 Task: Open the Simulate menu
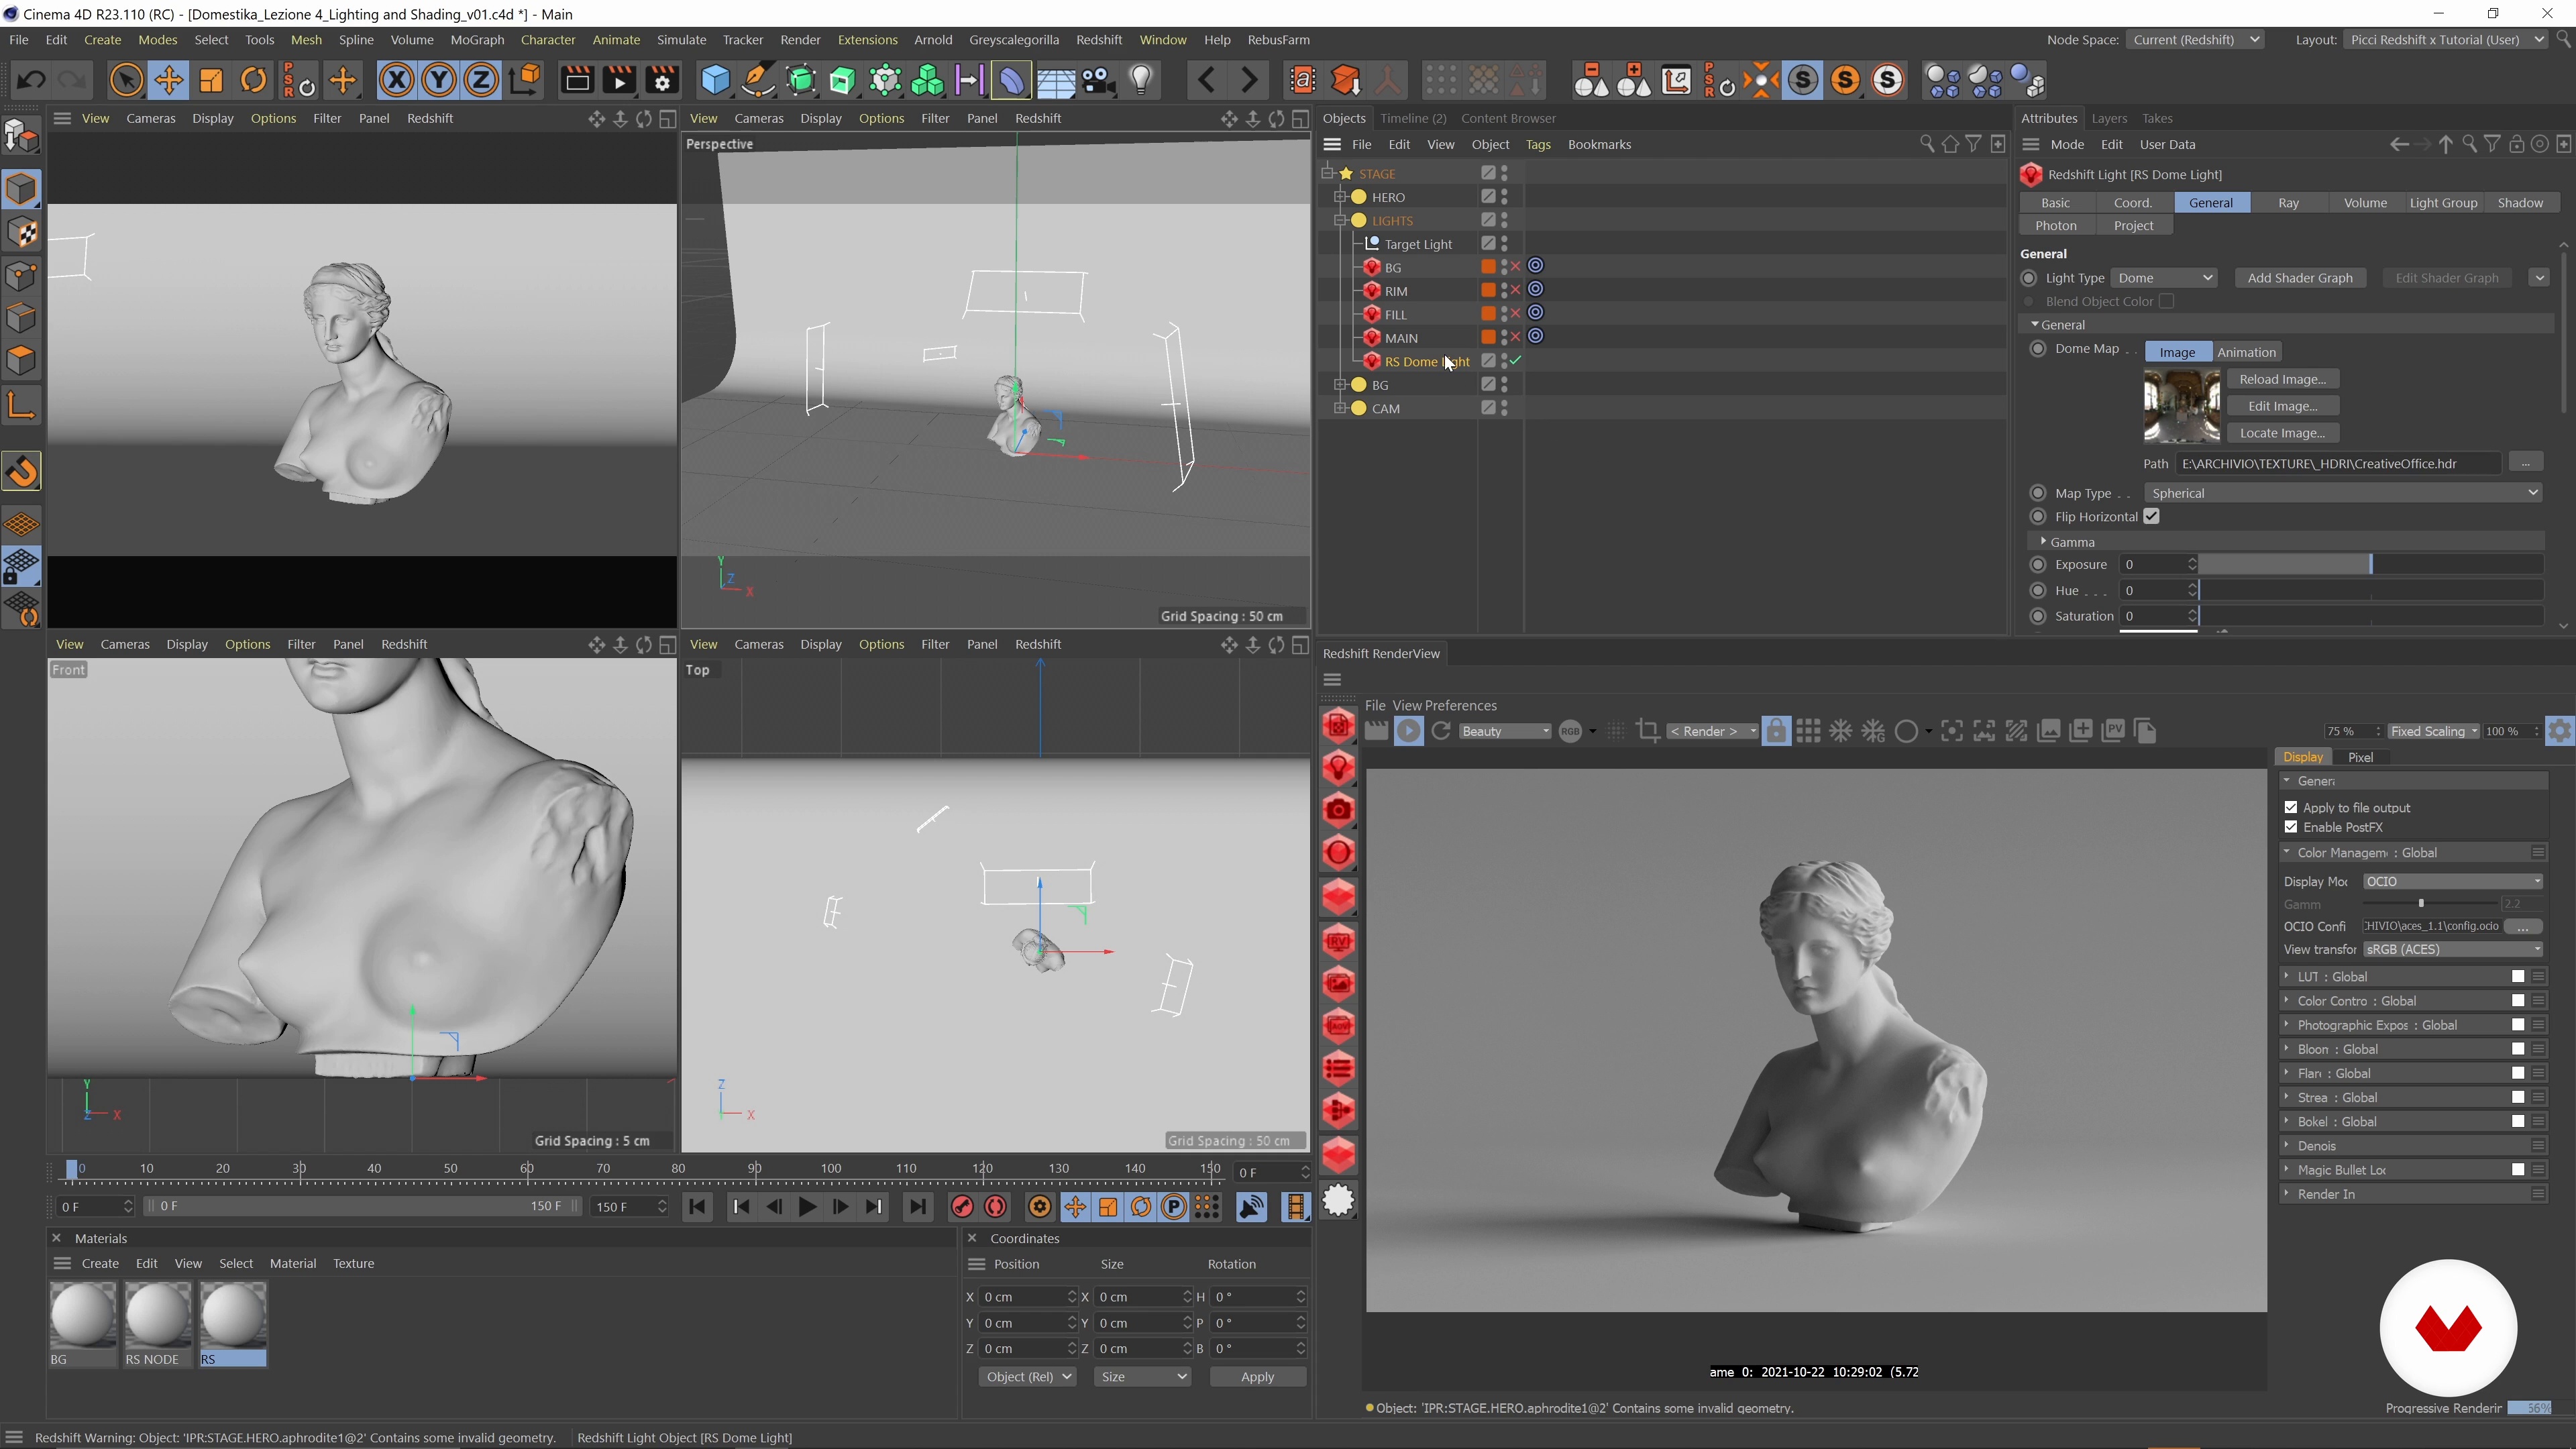[681, 40]
